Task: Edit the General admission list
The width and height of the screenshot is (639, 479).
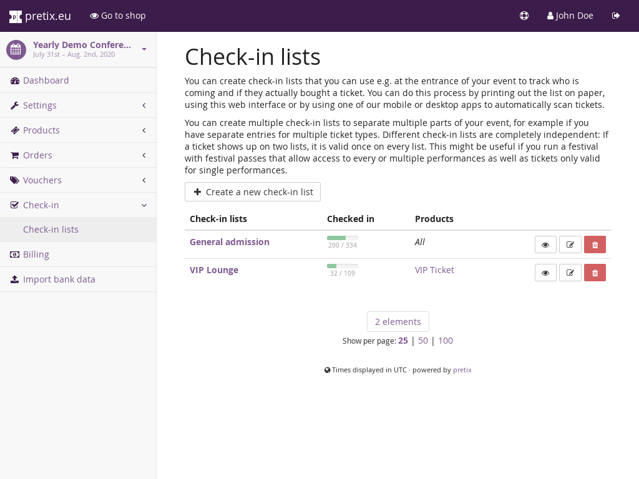Action: point(570,244)
